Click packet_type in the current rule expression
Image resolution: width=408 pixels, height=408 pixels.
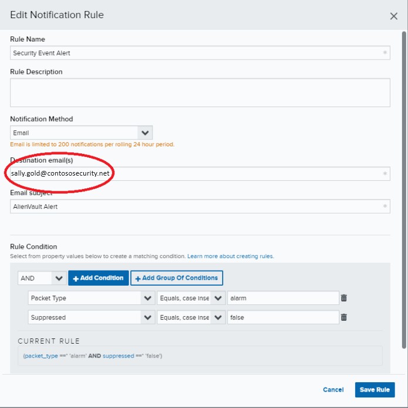pyautogui.click(x=41, y=356)
